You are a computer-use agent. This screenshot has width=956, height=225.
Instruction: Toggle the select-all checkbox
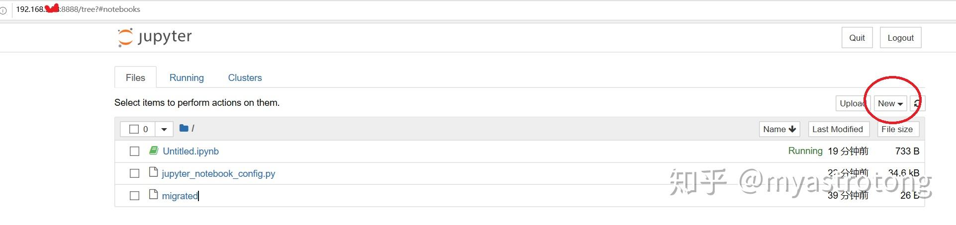click(134, 129)
